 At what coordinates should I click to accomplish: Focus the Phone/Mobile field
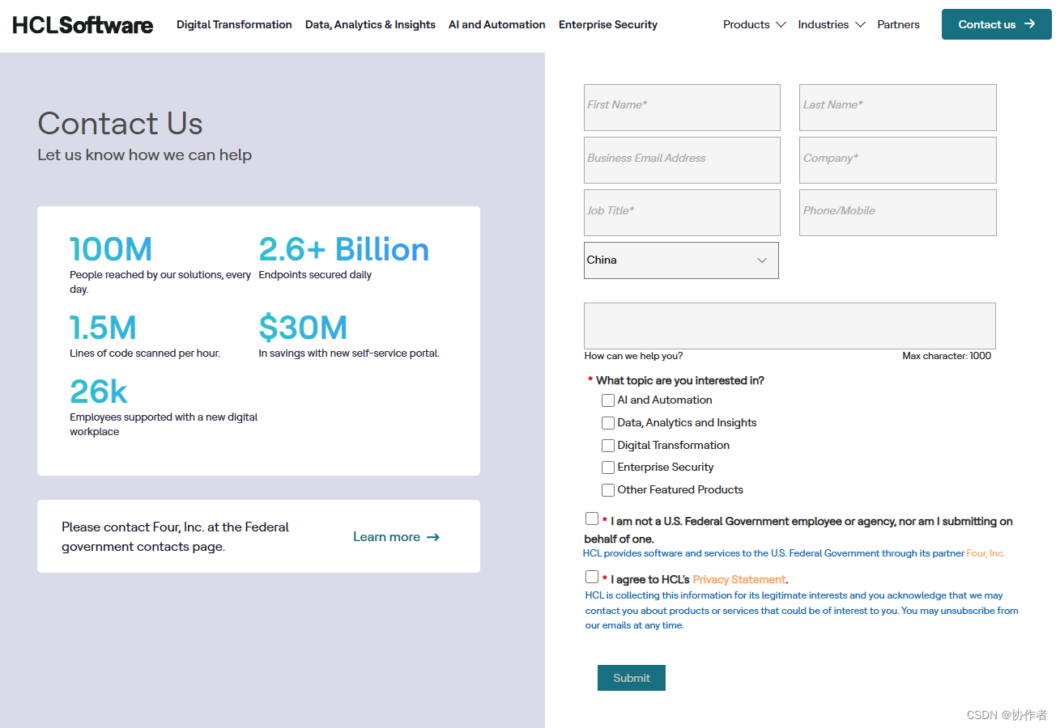[x=898, y=213]
